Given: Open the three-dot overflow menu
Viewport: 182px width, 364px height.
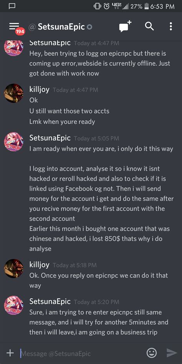Looking at the screenshot, I should tap(171, 26).
